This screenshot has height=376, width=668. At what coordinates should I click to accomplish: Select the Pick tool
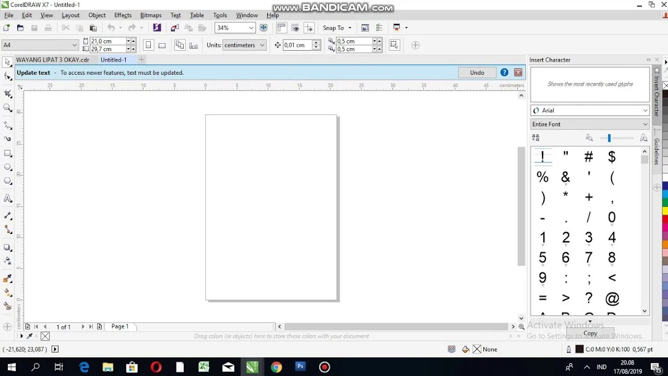point(7,62)
